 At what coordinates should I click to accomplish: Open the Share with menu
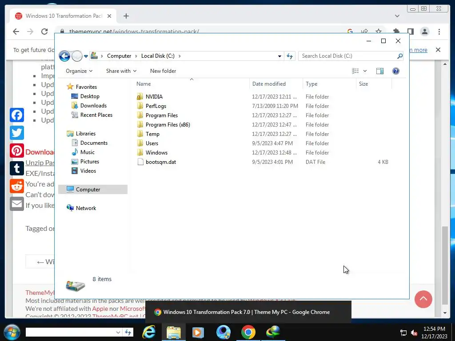121,71
